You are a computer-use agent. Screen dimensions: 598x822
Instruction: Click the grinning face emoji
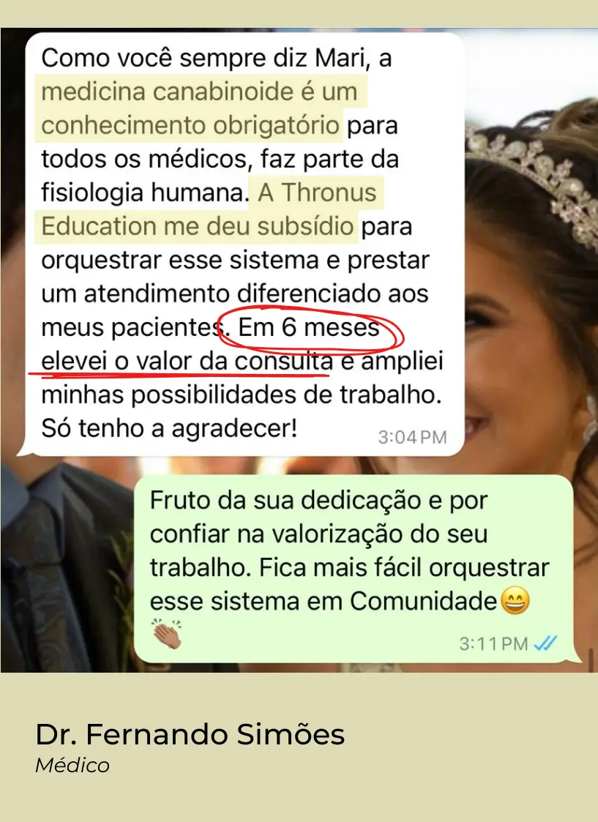point(515,601)
